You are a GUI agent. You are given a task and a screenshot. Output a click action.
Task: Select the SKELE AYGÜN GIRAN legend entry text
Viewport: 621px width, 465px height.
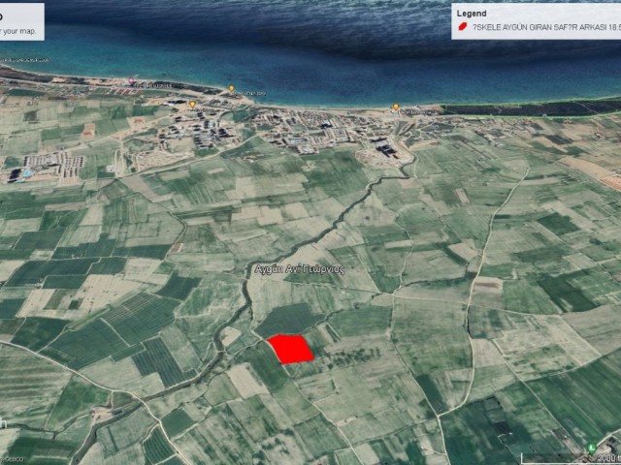(546, 27)
